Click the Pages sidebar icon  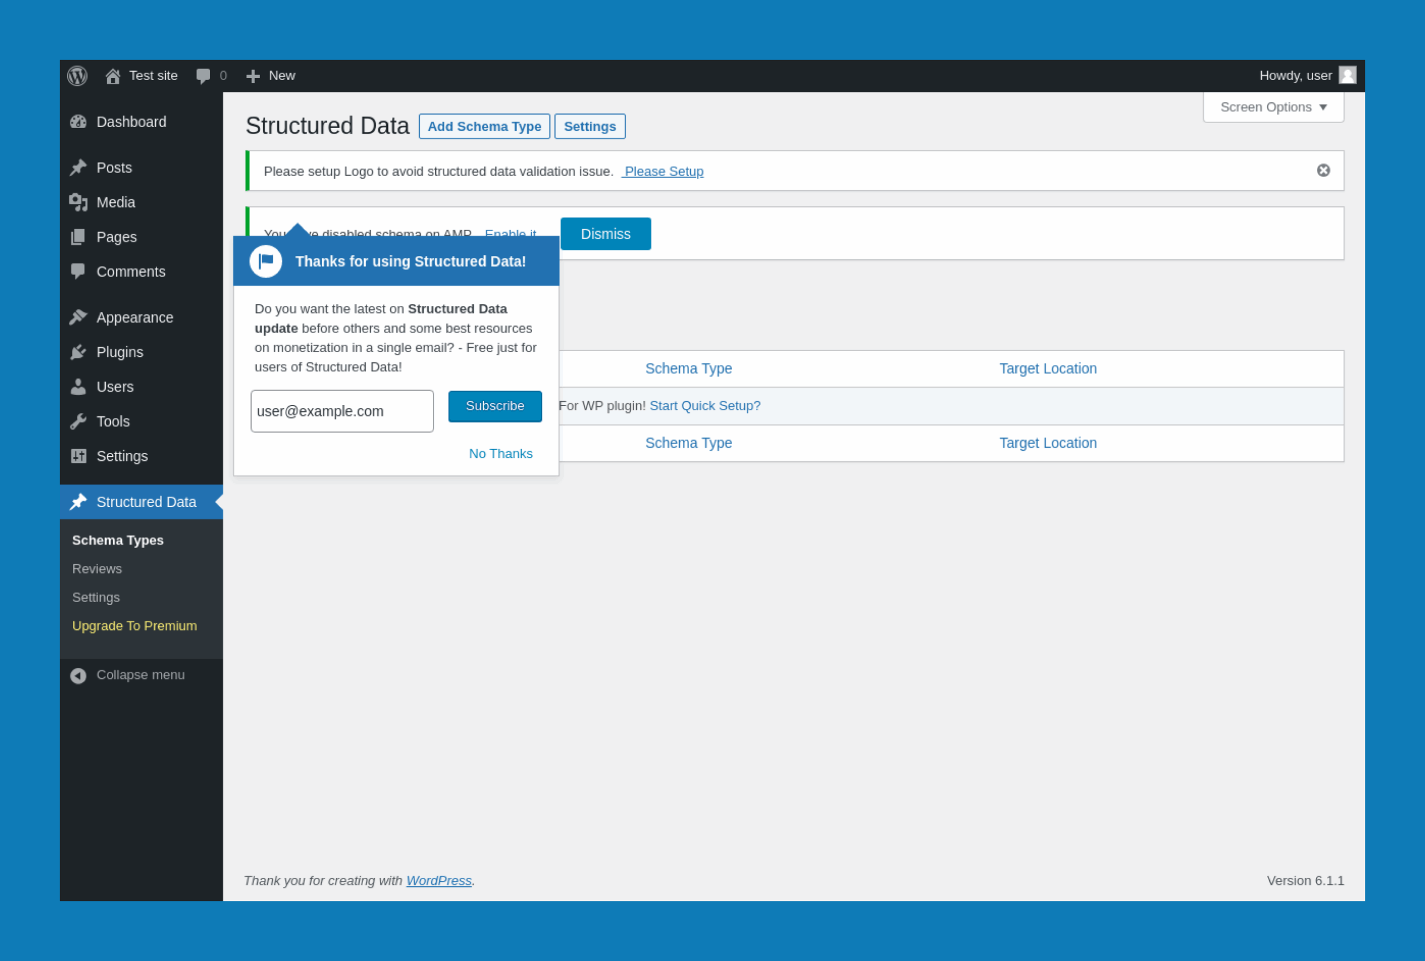coord(78,236)
